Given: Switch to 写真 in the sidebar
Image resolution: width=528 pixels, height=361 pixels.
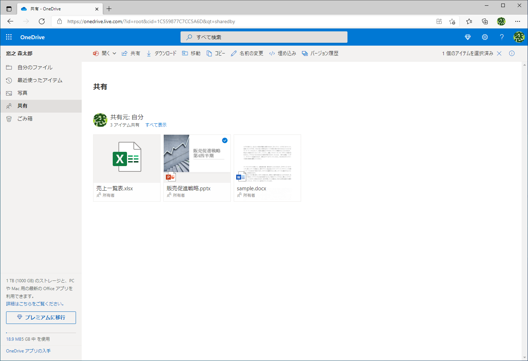Looking at the screenshot, I should [22, 93].
